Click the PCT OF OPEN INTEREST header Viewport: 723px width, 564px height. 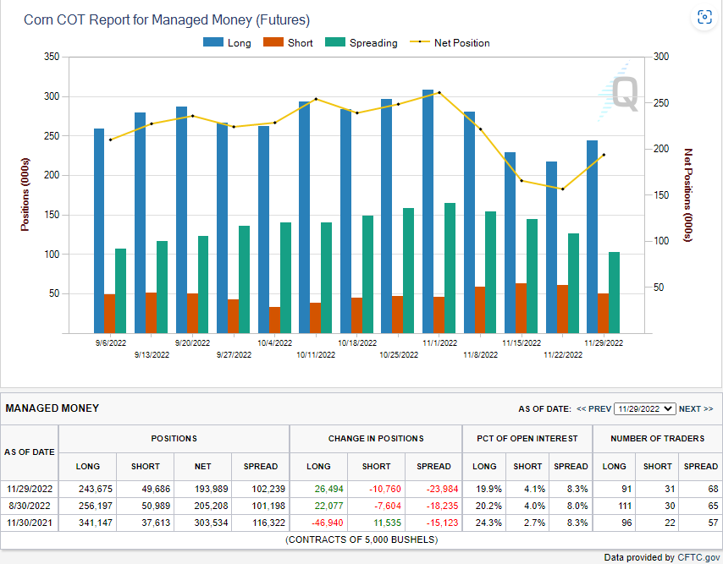[x=527, y=439]
